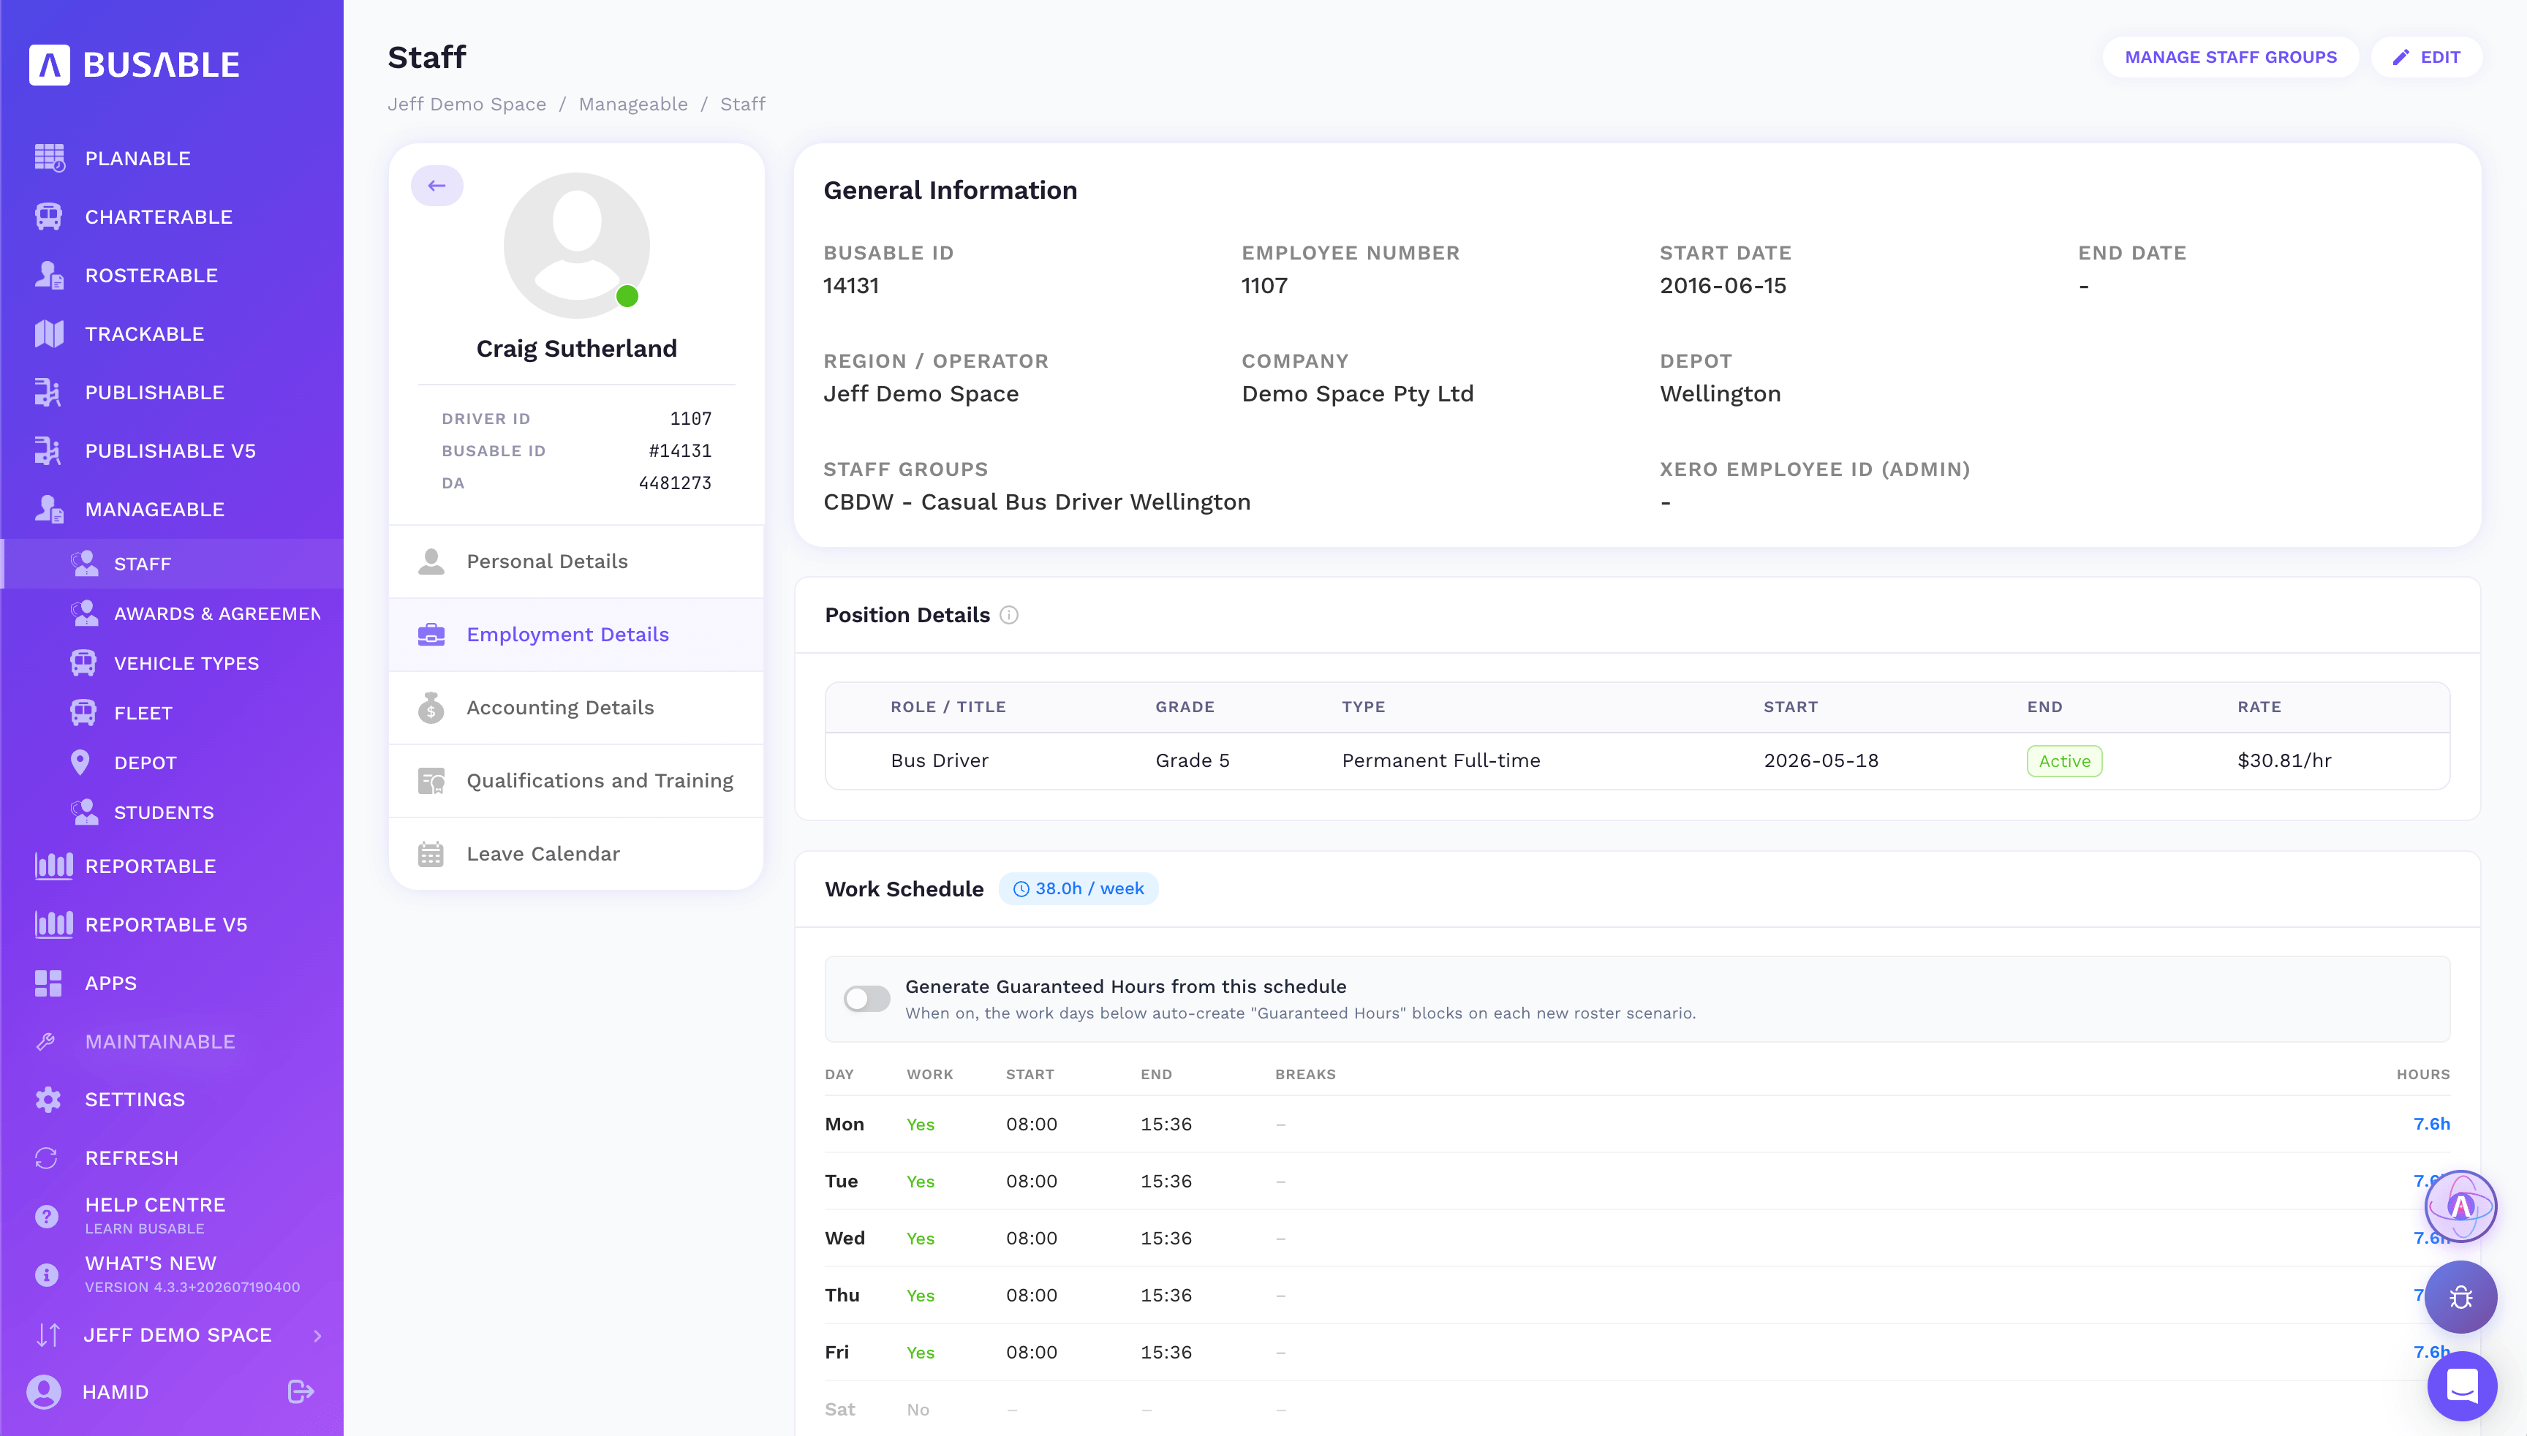Image resolution: width=2527 pixels, height=1436 pixels.
Task: Click the Fri row 15:36 end time
Action: coord(1166,1352)
